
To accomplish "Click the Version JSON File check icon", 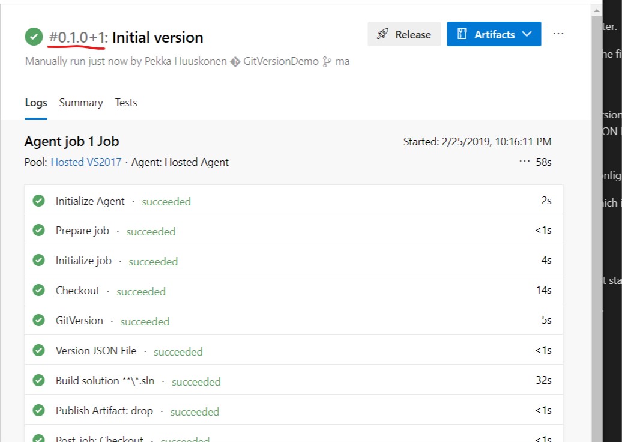I will pyautogui.click(x=38, y=350).
